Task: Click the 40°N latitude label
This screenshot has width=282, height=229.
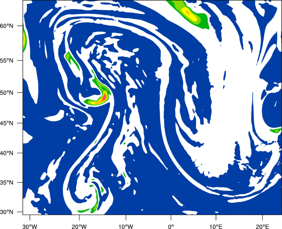Action: coord(7,153)
